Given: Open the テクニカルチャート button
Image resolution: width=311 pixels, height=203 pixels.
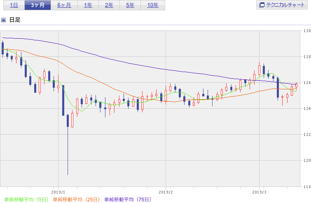Looking at the screenshot, I should tap(282, 5).
